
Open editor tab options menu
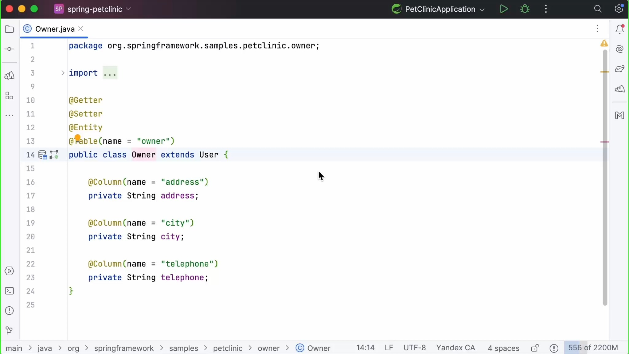pyautogui.click(x=597, y=29)
